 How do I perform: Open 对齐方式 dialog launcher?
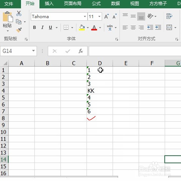[177, 39]
